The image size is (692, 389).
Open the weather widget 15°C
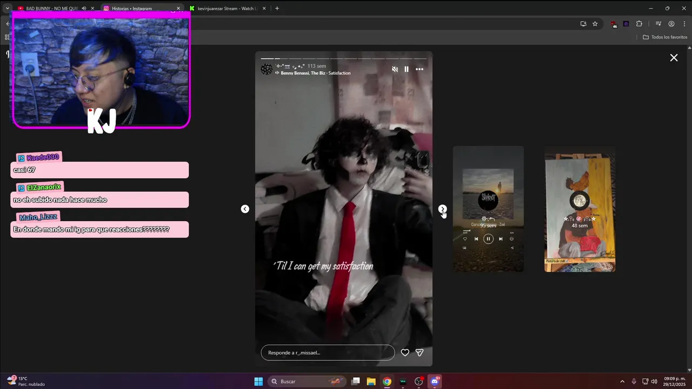26,381
